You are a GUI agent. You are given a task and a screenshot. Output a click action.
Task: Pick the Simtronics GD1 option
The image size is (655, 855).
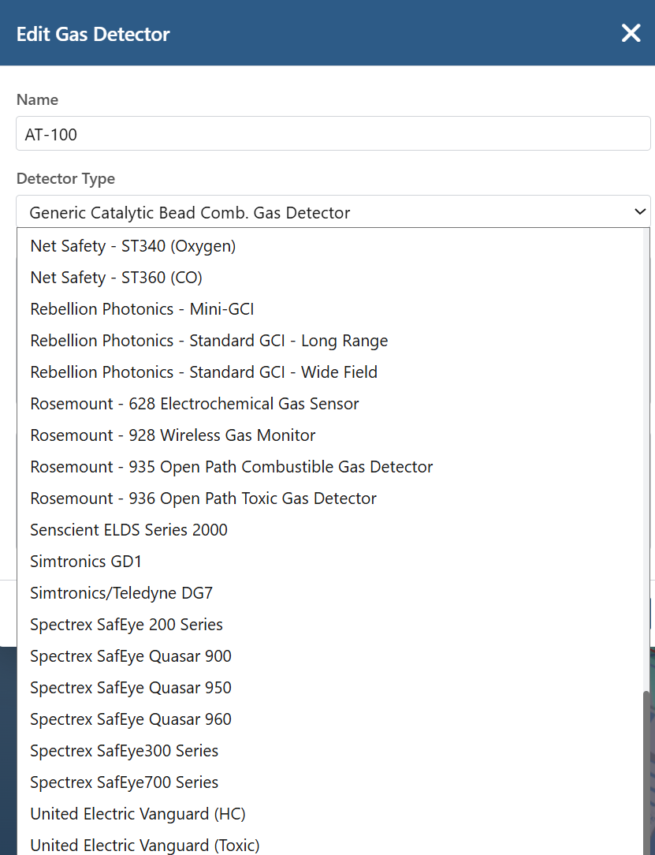tap(330, 562)
